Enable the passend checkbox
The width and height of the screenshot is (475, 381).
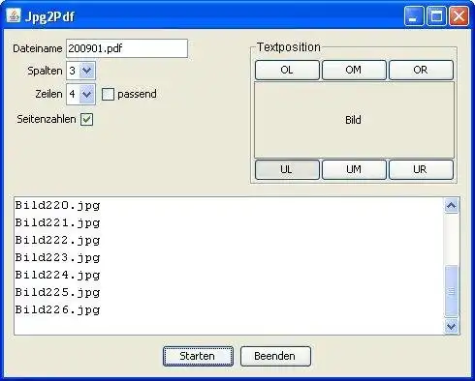[x=108, y=94]
